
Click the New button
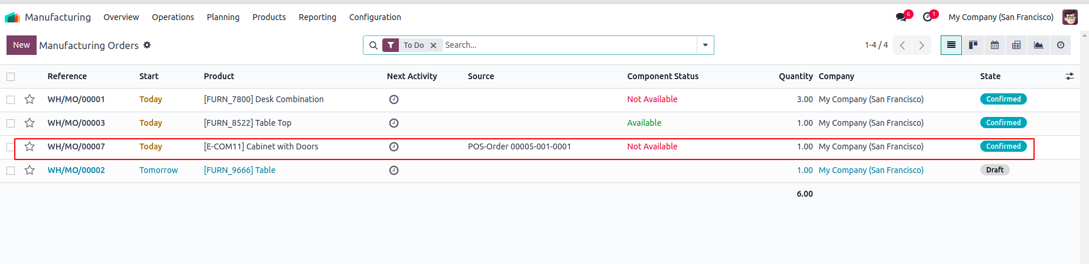pos(21,45)
